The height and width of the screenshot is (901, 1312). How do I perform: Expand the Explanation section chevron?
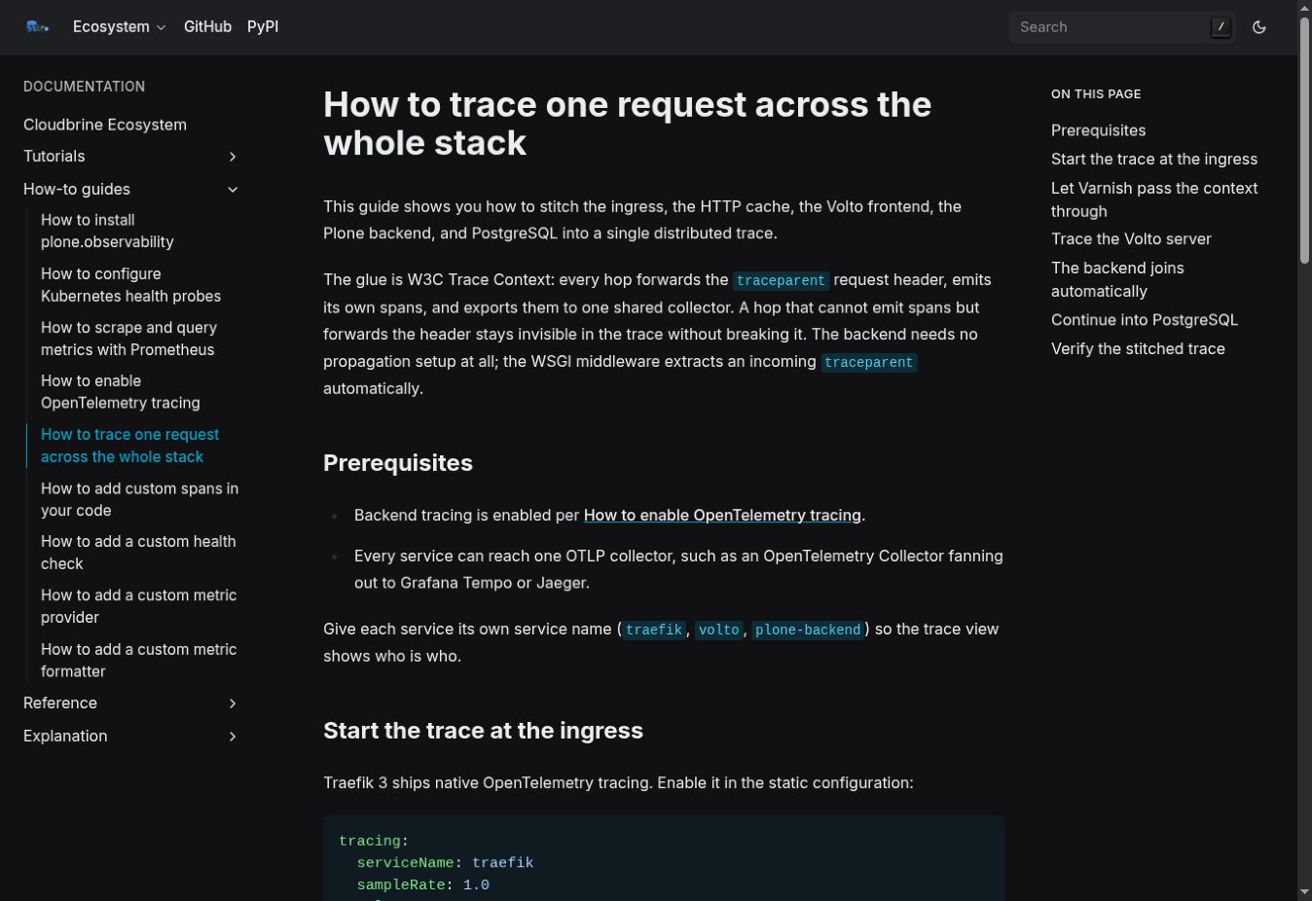click(x=233, y=737)
